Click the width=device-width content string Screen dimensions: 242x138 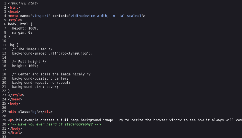[106, 16]
